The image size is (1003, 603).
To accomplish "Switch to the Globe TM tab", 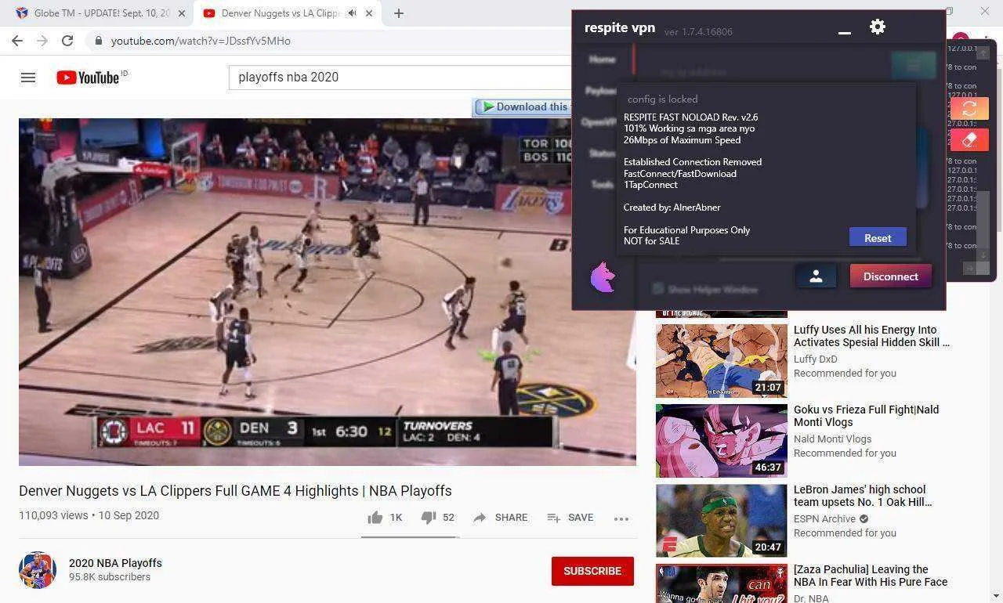I will coord(100,13).
